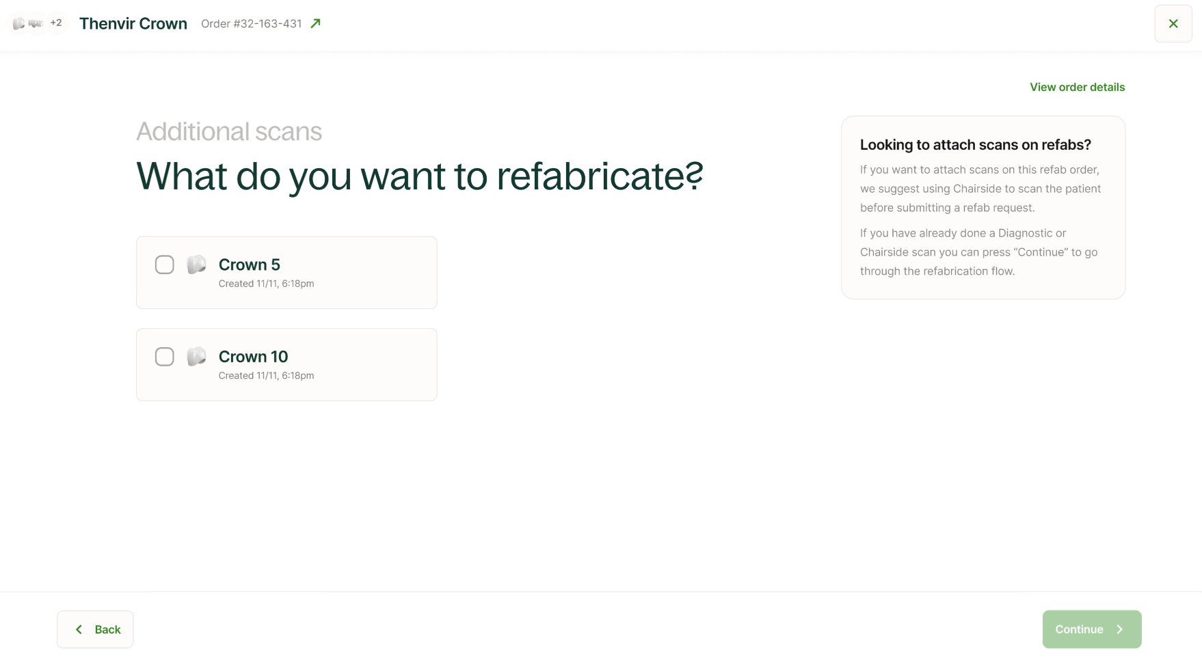Click the tooth icon beside Crown 5
Image resolution: width=1202 pixels, height=663 pixels.
pos(196,265)
